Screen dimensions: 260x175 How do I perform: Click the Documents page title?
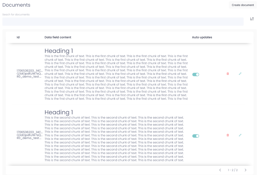[x=16, y=5]
